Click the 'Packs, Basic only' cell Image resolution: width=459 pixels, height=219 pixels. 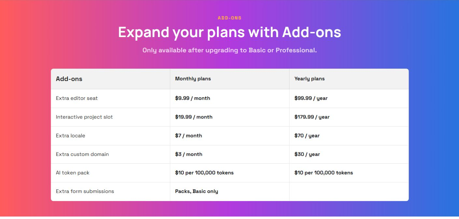196,191
